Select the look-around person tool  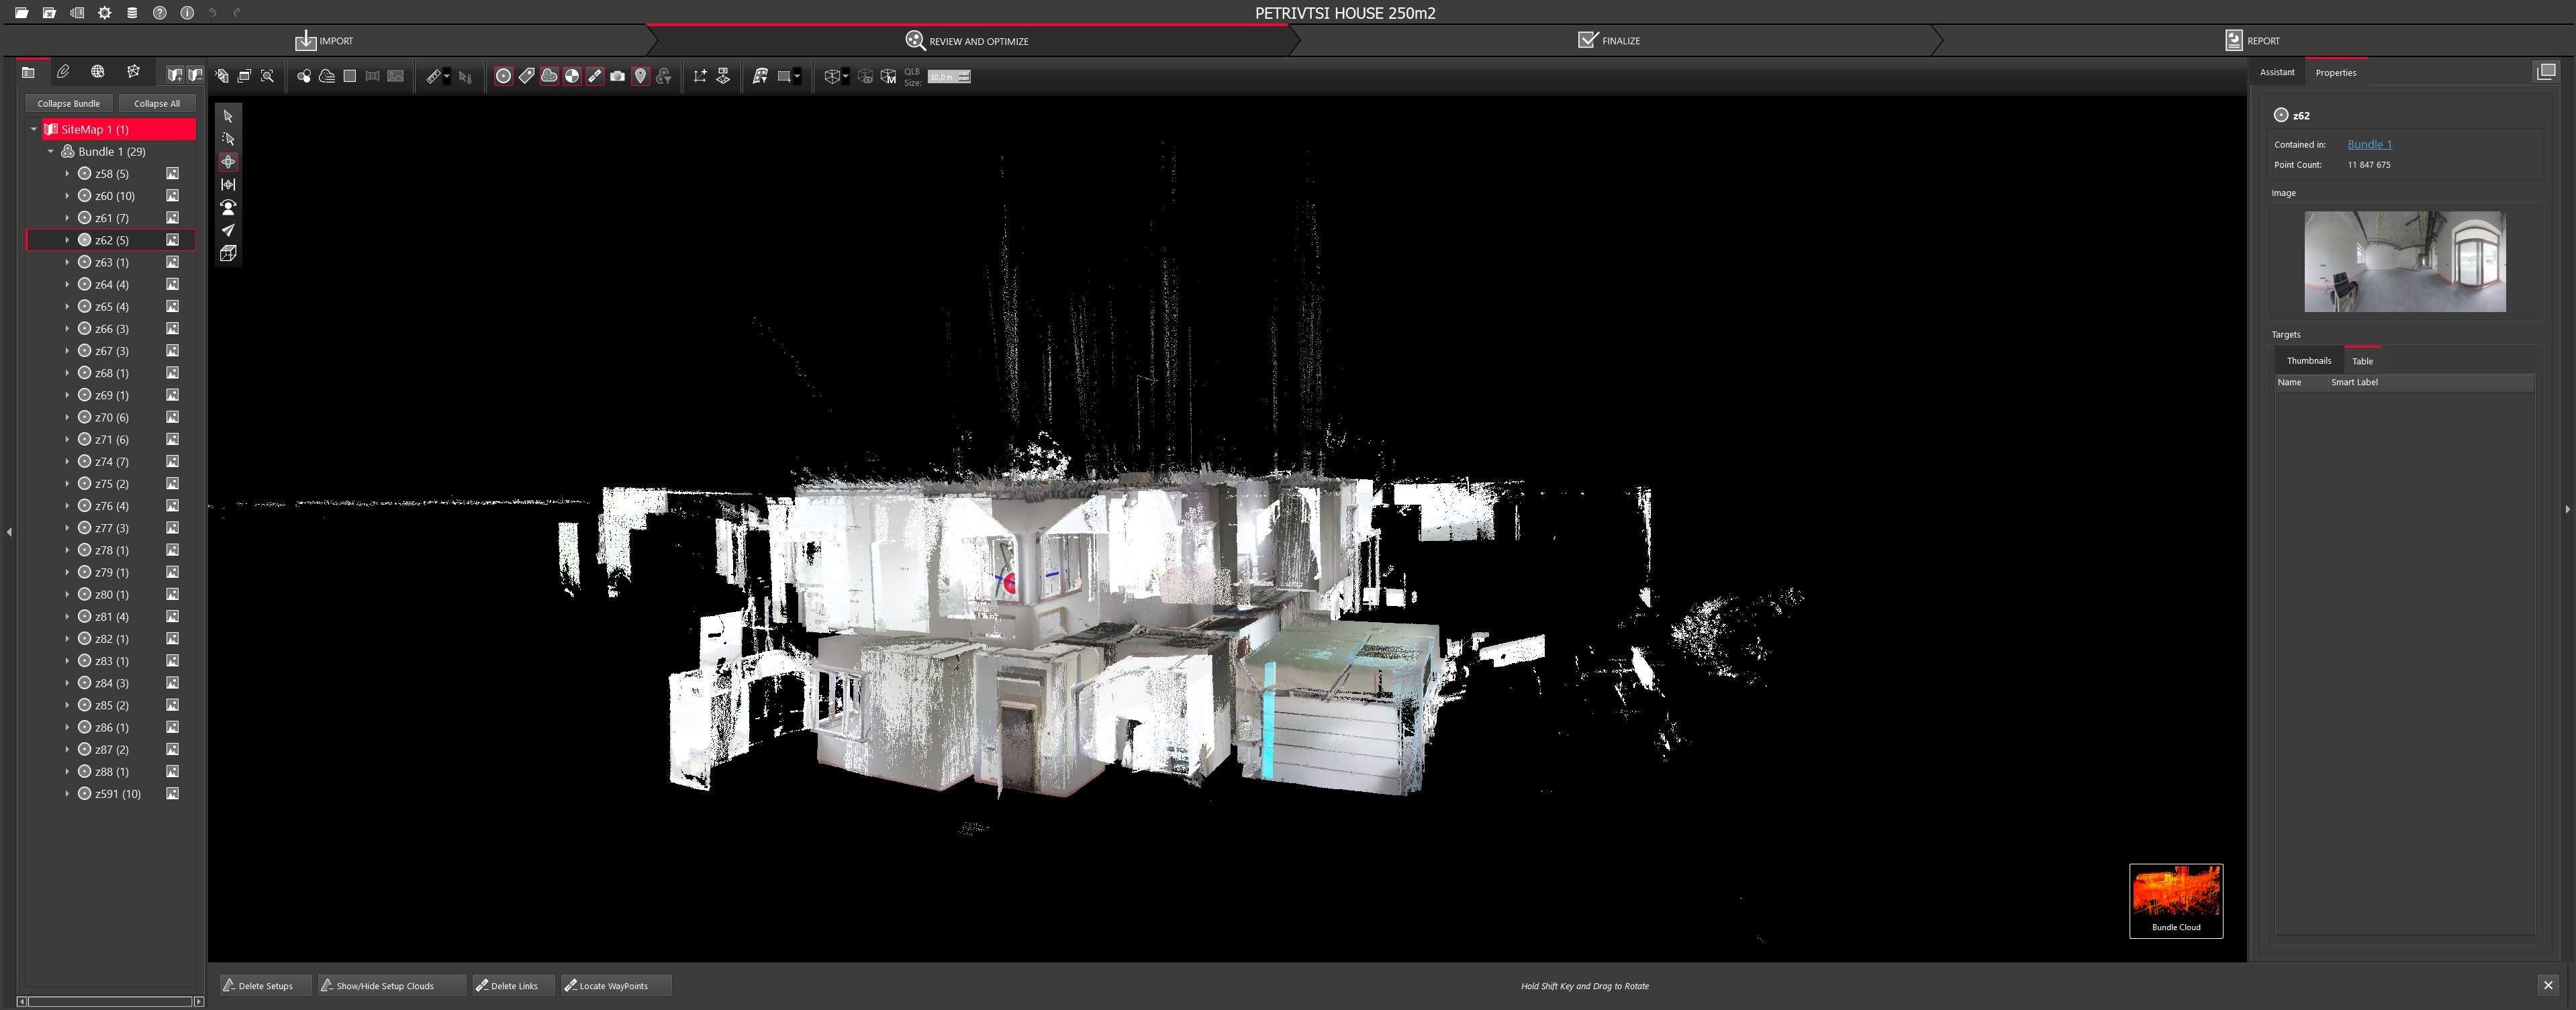coord(228,208)
